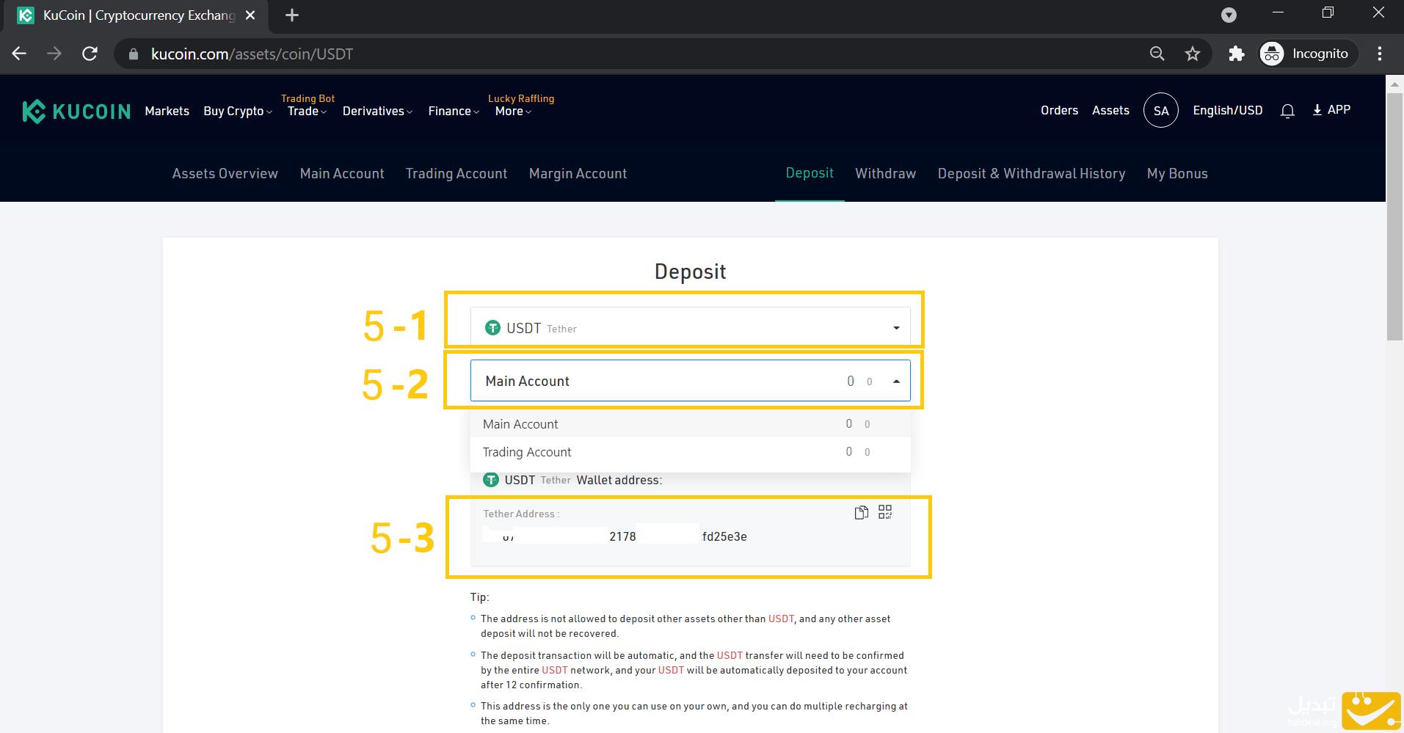Click the KuCoin logo
The image size is (1404, 733).
click(76, 112)
